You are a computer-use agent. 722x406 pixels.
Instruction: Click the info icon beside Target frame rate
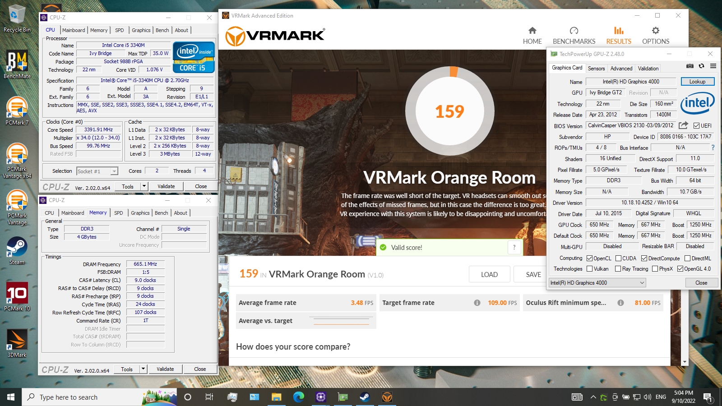click(477, 303)
